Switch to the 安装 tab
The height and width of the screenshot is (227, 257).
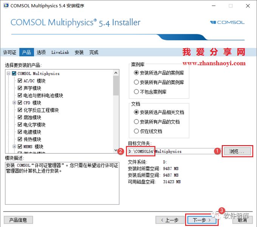click(x=79, y=52)
